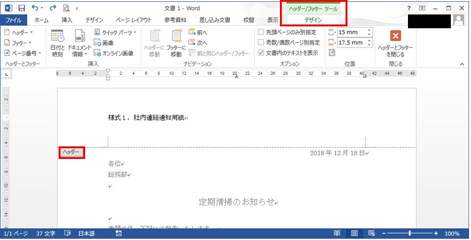Open Ribbon Display Options icon

click(422, 8)
